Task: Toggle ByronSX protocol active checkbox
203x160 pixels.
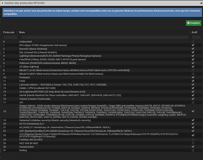Action: click(193, 49)
